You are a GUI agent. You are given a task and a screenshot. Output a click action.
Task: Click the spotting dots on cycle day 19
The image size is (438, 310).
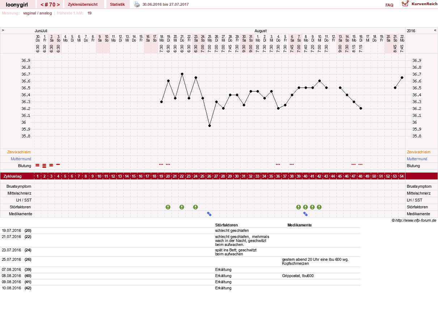tap(161, 164)
